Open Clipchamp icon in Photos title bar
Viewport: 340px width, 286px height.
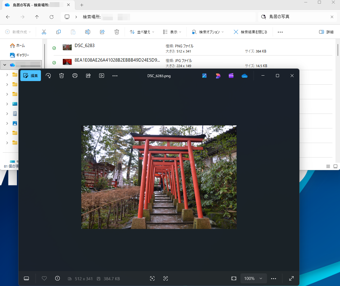point(231,76)
